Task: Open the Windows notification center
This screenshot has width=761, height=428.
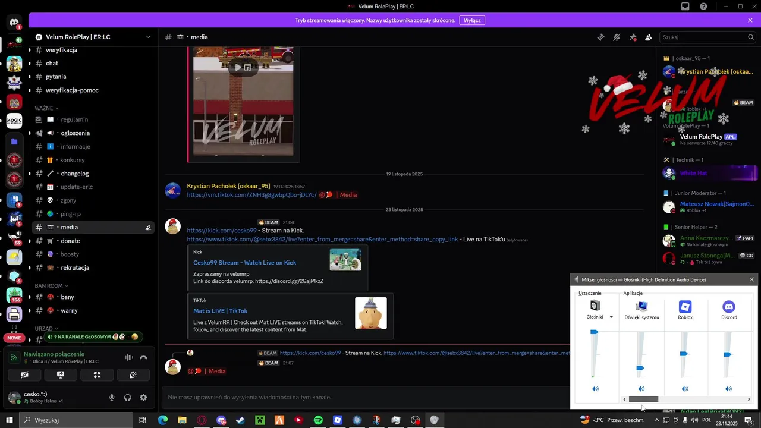Action: [x=749, y=420]
